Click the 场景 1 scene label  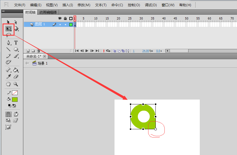(42, 63)
